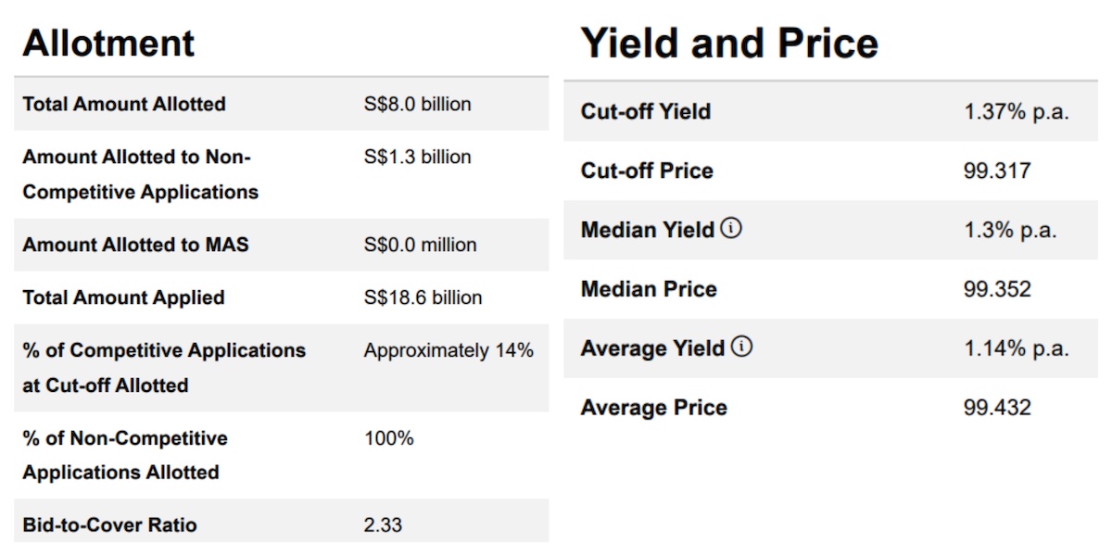Click the S$8.0 billion value
This screenshot has height=556, width=1112.
click(x=417, y=105)
